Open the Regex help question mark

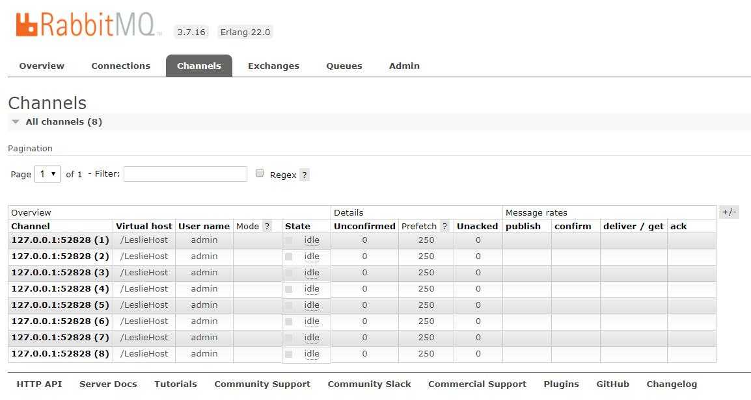coord(304,175)
